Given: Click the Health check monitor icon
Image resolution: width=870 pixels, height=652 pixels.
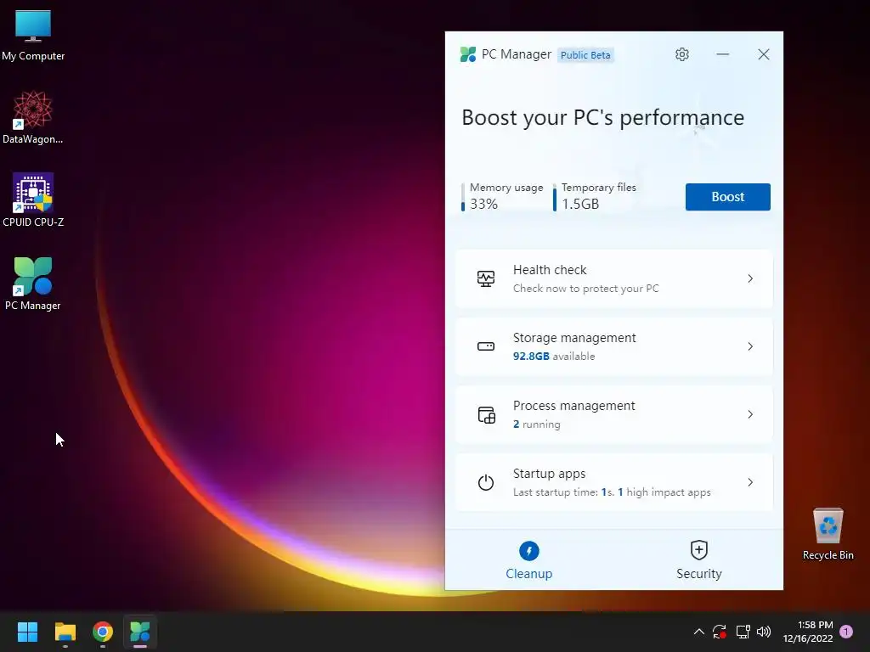Looking at the screenshot, I should click(485, 278).
